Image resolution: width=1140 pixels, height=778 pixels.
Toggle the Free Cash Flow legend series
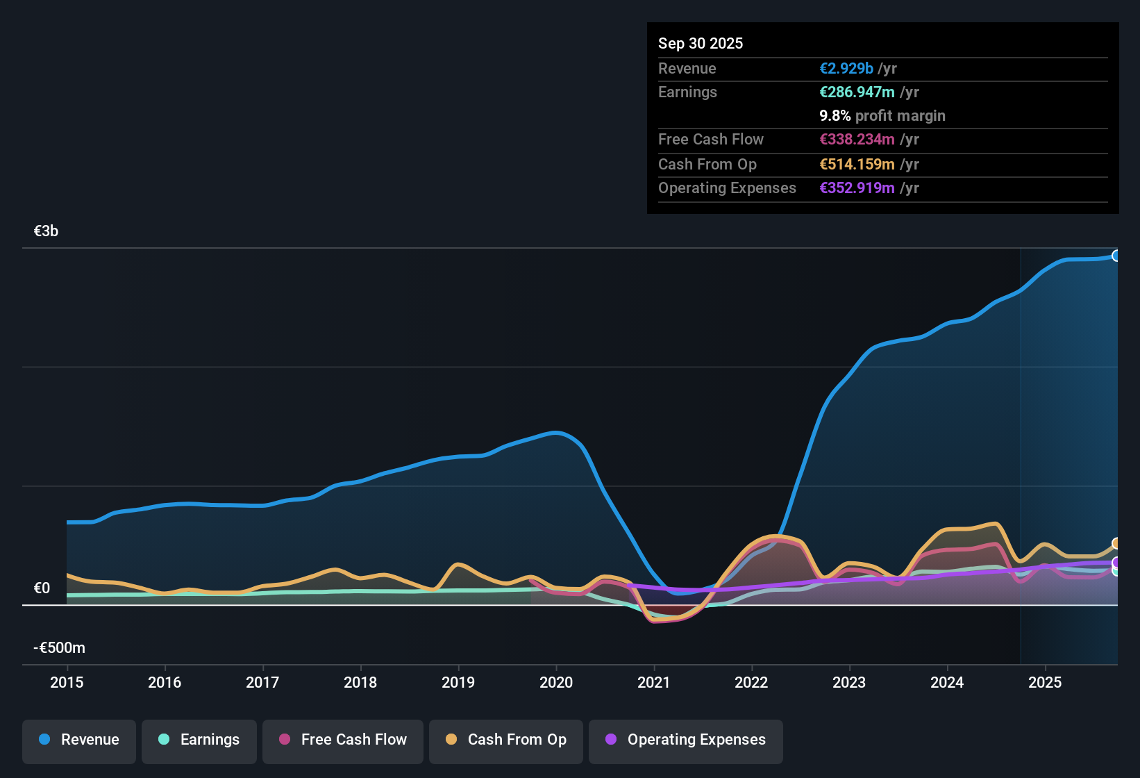tap(343, 740)
